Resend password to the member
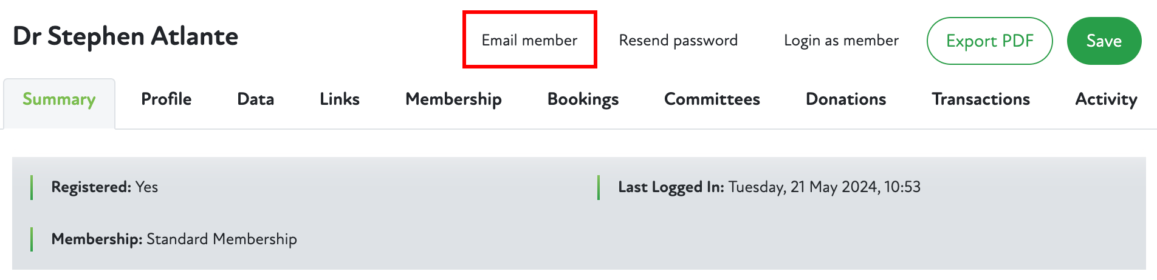Screen dimensions: 1157x280 pos(678,40)
